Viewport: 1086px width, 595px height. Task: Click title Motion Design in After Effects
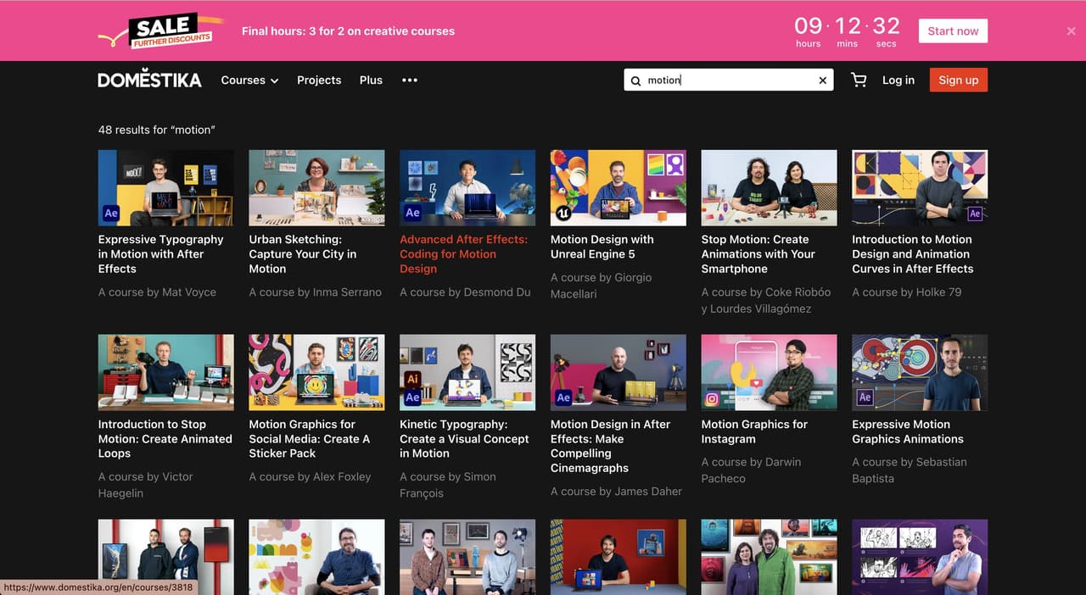click(x=611, y=446)
